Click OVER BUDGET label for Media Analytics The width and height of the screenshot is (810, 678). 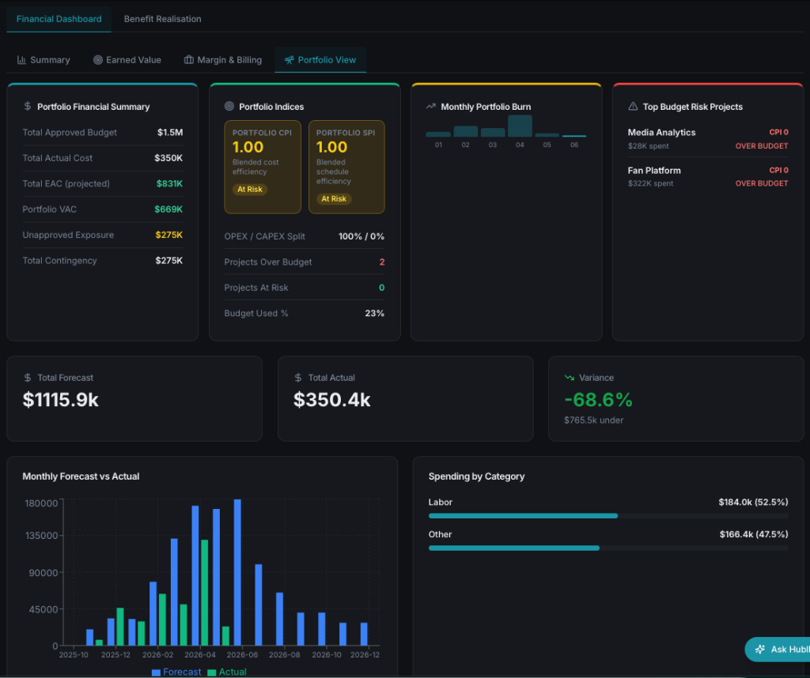tap(762, 146)
